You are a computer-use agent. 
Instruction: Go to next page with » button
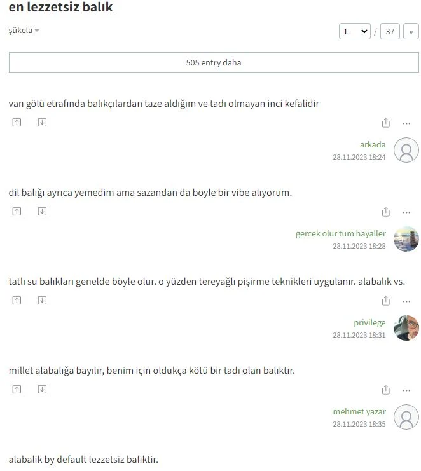(411, 31)
